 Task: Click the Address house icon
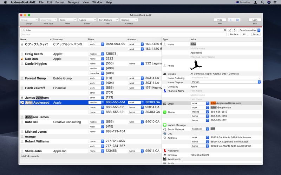pyautogui.click(x=165, y=138)
